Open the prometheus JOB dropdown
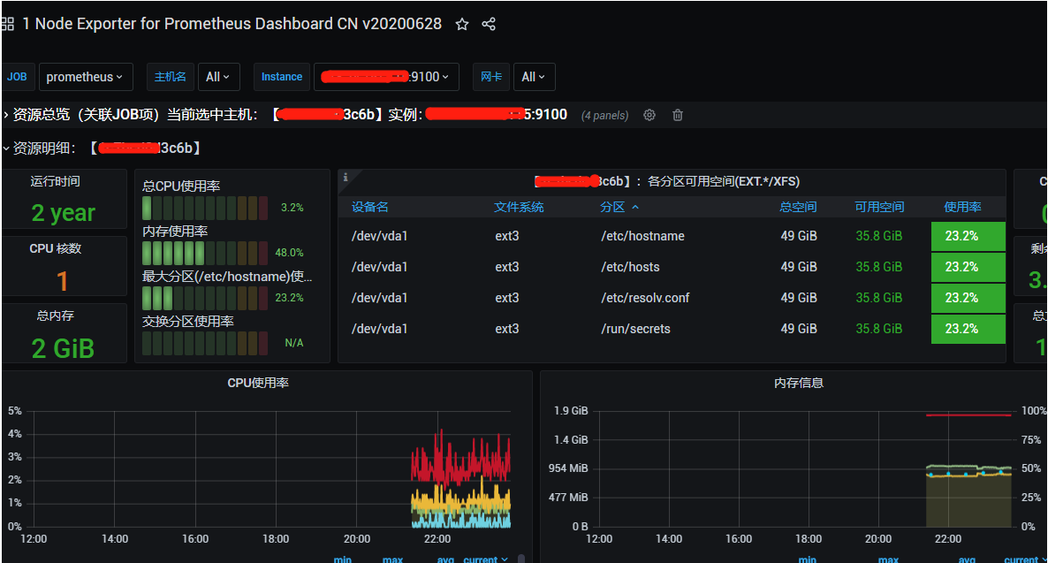This screenshot has width=1048, height=563. (86, 77)
